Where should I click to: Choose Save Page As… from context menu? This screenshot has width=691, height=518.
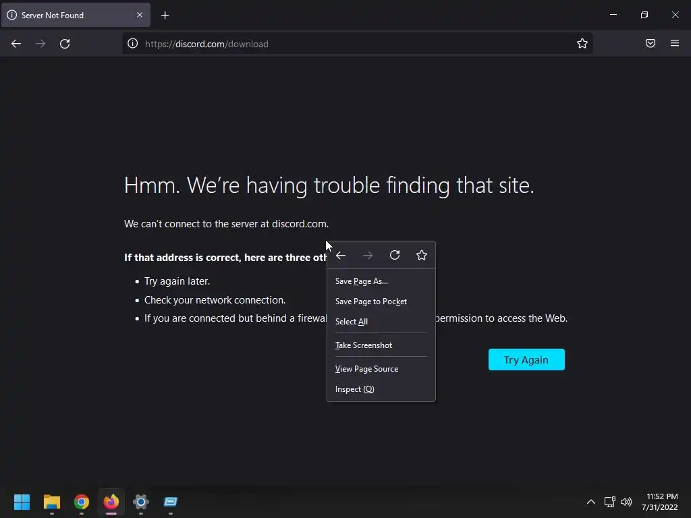click(381, 281)
